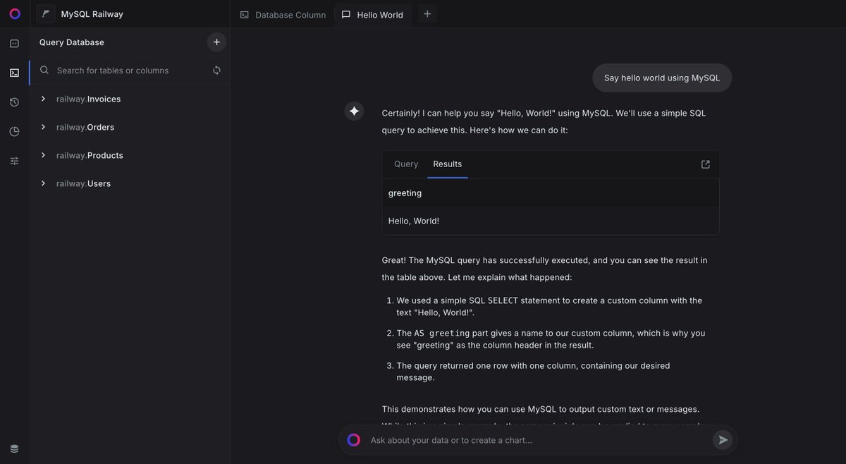The image size is (846, 464).
Task: Show the Query tab in result card
Action: point(406,164)
